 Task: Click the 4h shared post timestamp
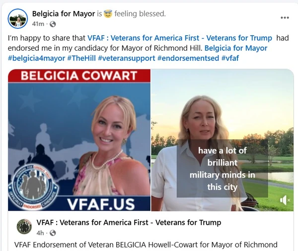click(x=40, y=233)
